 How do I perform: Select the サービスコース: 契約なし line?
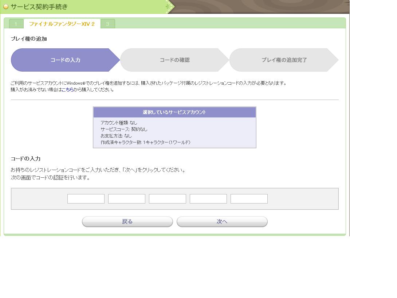click(x=124, y=129)
